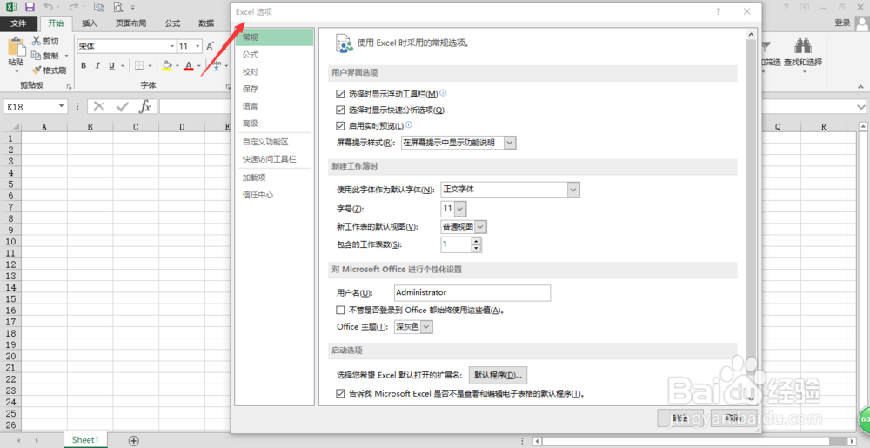The height and width of the screenshot is (448, 870).
Task: Open ribbon font size dropdown
Action: (x=197, y=47)
